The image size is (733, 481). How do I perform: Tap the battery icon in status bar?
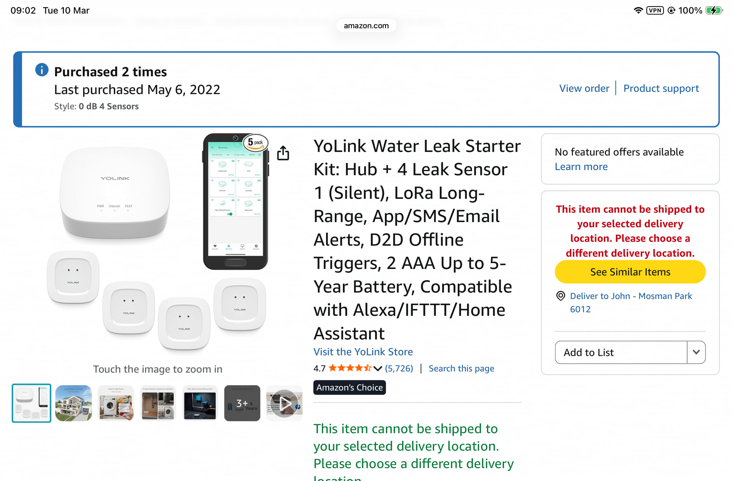714,10
